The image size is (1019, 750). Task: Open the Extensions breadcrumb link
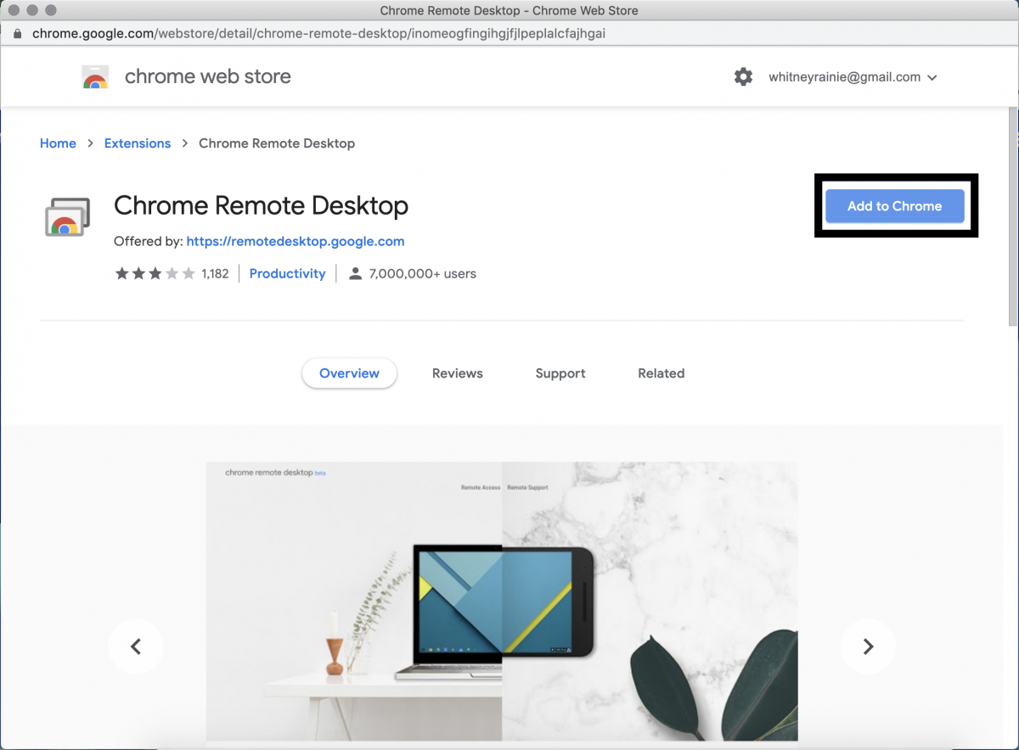(138, 143)
